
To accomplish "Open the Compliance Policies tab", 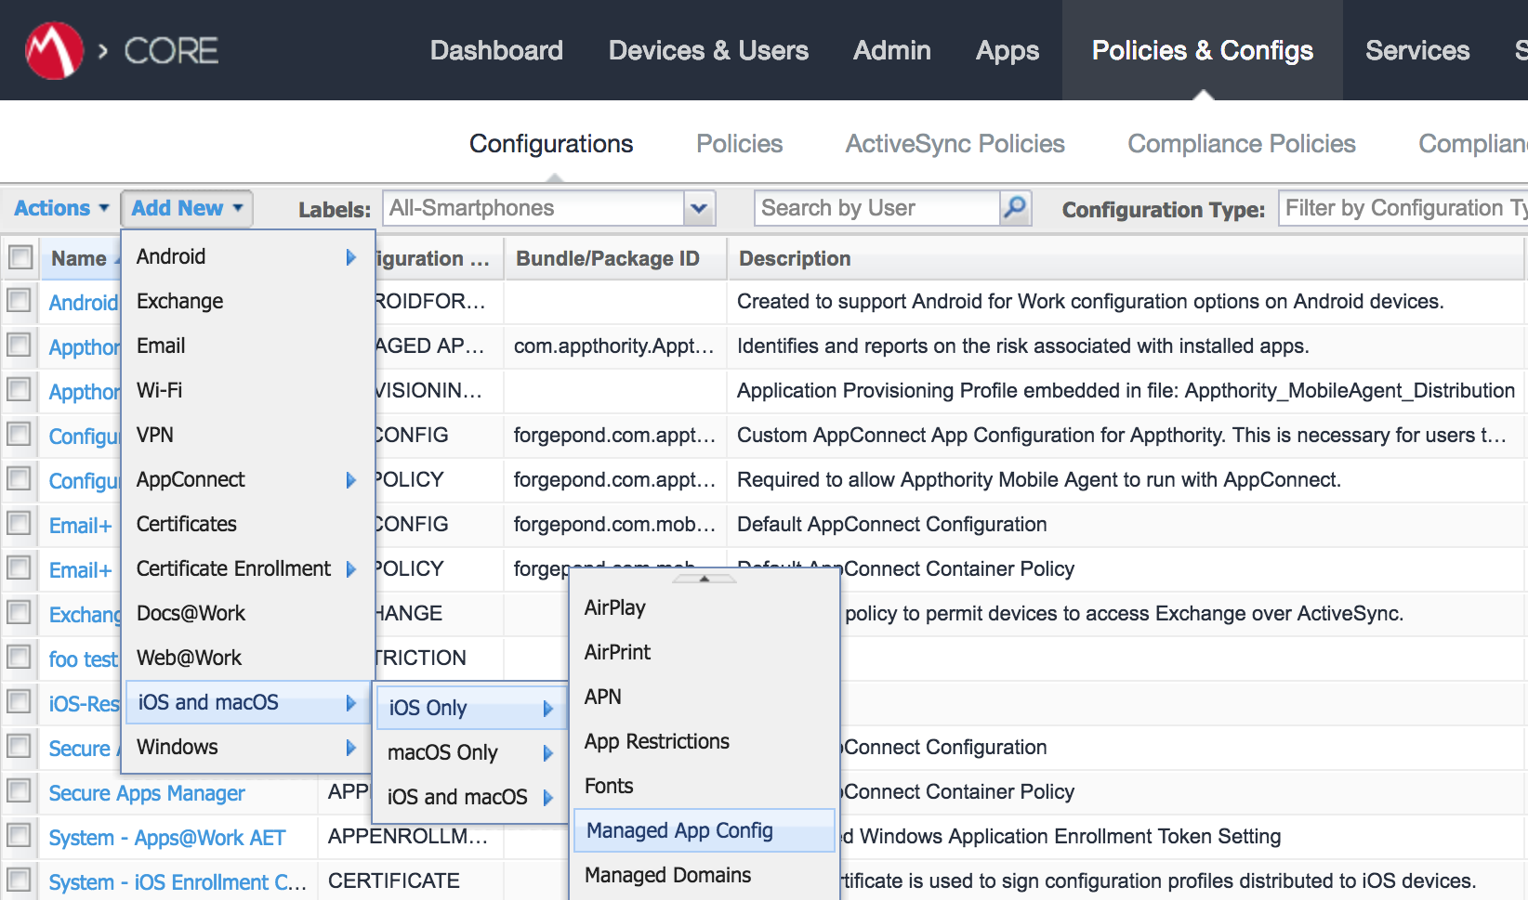I will [1241, 143].
